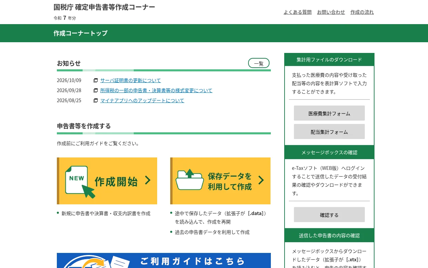The height and width of the screenshot is (268, 428).
Task: Click the 医療費集計フォーム button
Action: [x=329, y=113]
